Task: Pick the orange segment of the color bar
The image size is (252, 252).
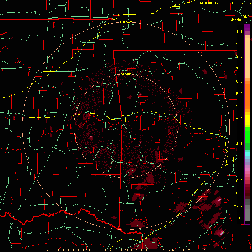Action: [247, 96]
